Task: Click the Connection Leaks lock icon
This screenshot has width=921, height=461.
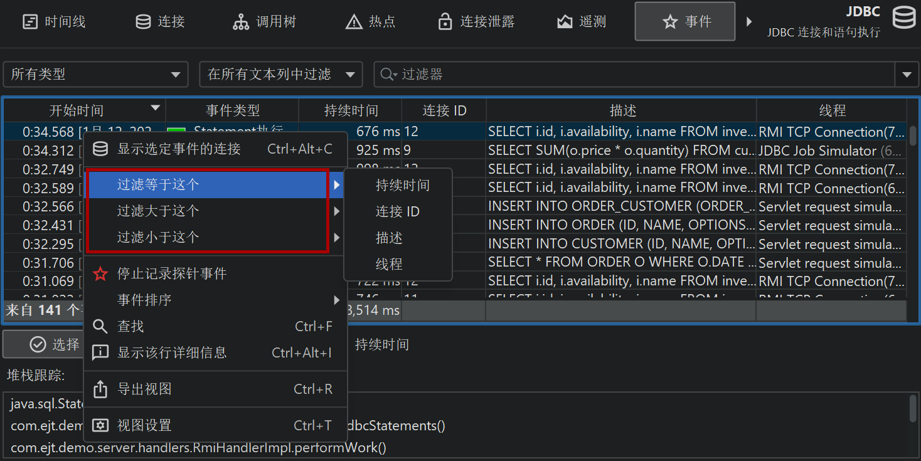Action: pyautogui.click(x=445, y=22)
